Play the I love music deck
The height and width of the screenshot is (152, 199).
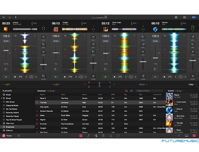[x=105, y=77]
